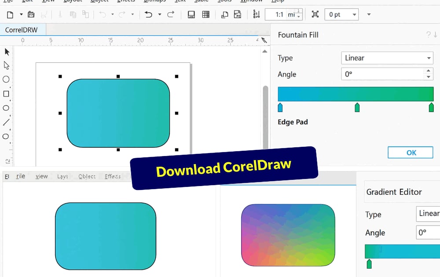The height and width of the screenshot is (277, 440).
Task: Create a new document from the toolbar
Action: click(9, 14)
